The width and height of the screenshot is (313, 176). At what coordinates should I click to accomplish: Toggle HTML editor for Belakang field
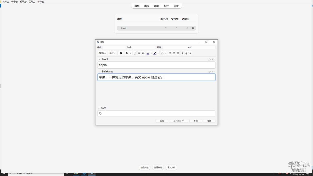[x=213, y=72]
